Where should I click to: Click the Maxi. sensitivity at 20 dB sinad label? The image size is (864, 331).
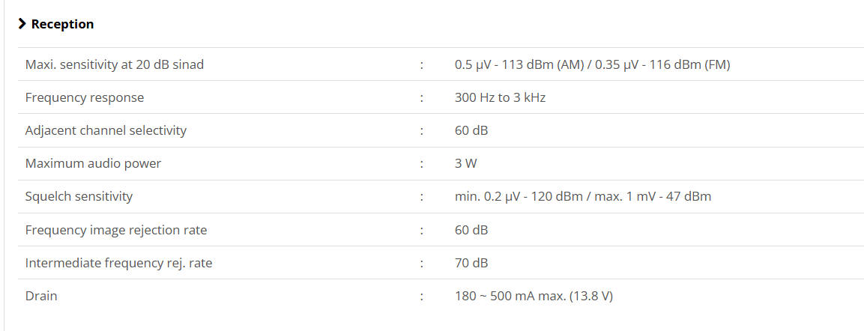pos(115,64)
